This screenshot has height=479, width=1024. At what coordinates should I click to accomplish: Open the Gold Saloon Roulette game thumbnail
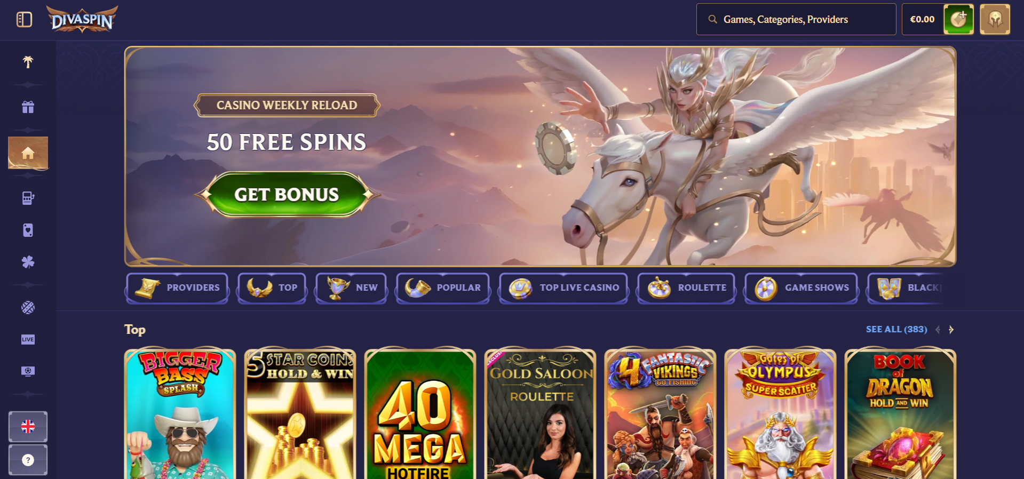(x=540, y=414)
